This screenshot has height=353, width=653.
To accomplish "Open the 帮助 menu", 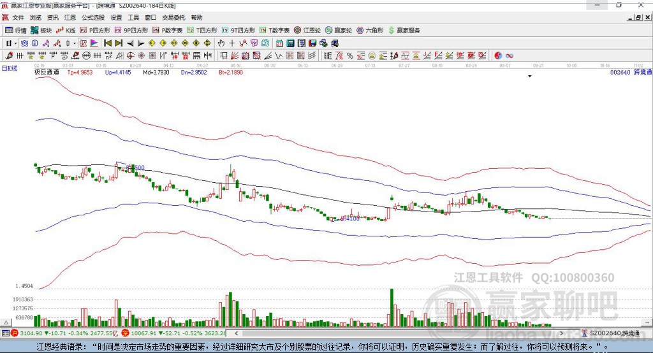I will point(196,17).
